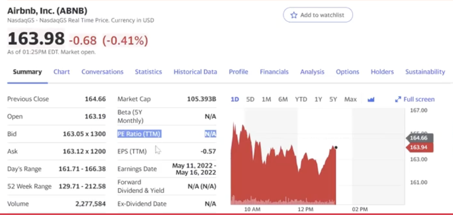Open the Sustainability tab
The height and width of the screenshot is (215, 453).
tap(425, 72)
